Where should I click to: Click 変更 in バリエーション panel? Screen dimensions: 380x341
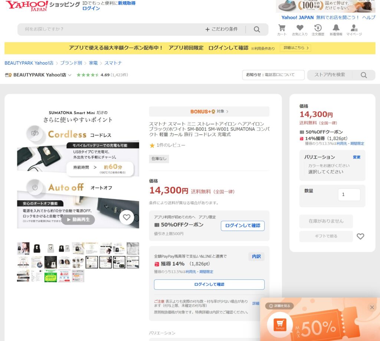pos(357,157)
